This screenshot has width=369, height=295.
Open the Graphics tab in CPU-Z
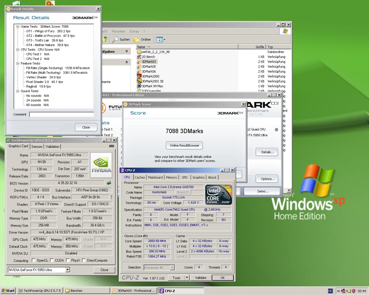(199, 177)
